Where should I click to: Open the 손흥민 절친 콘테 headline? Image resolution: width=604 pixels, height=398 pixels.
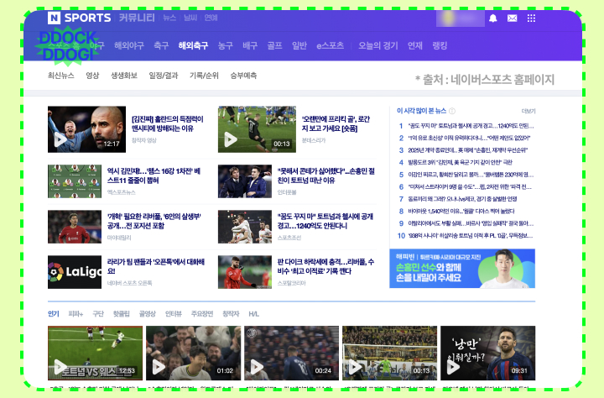point(326,175)
